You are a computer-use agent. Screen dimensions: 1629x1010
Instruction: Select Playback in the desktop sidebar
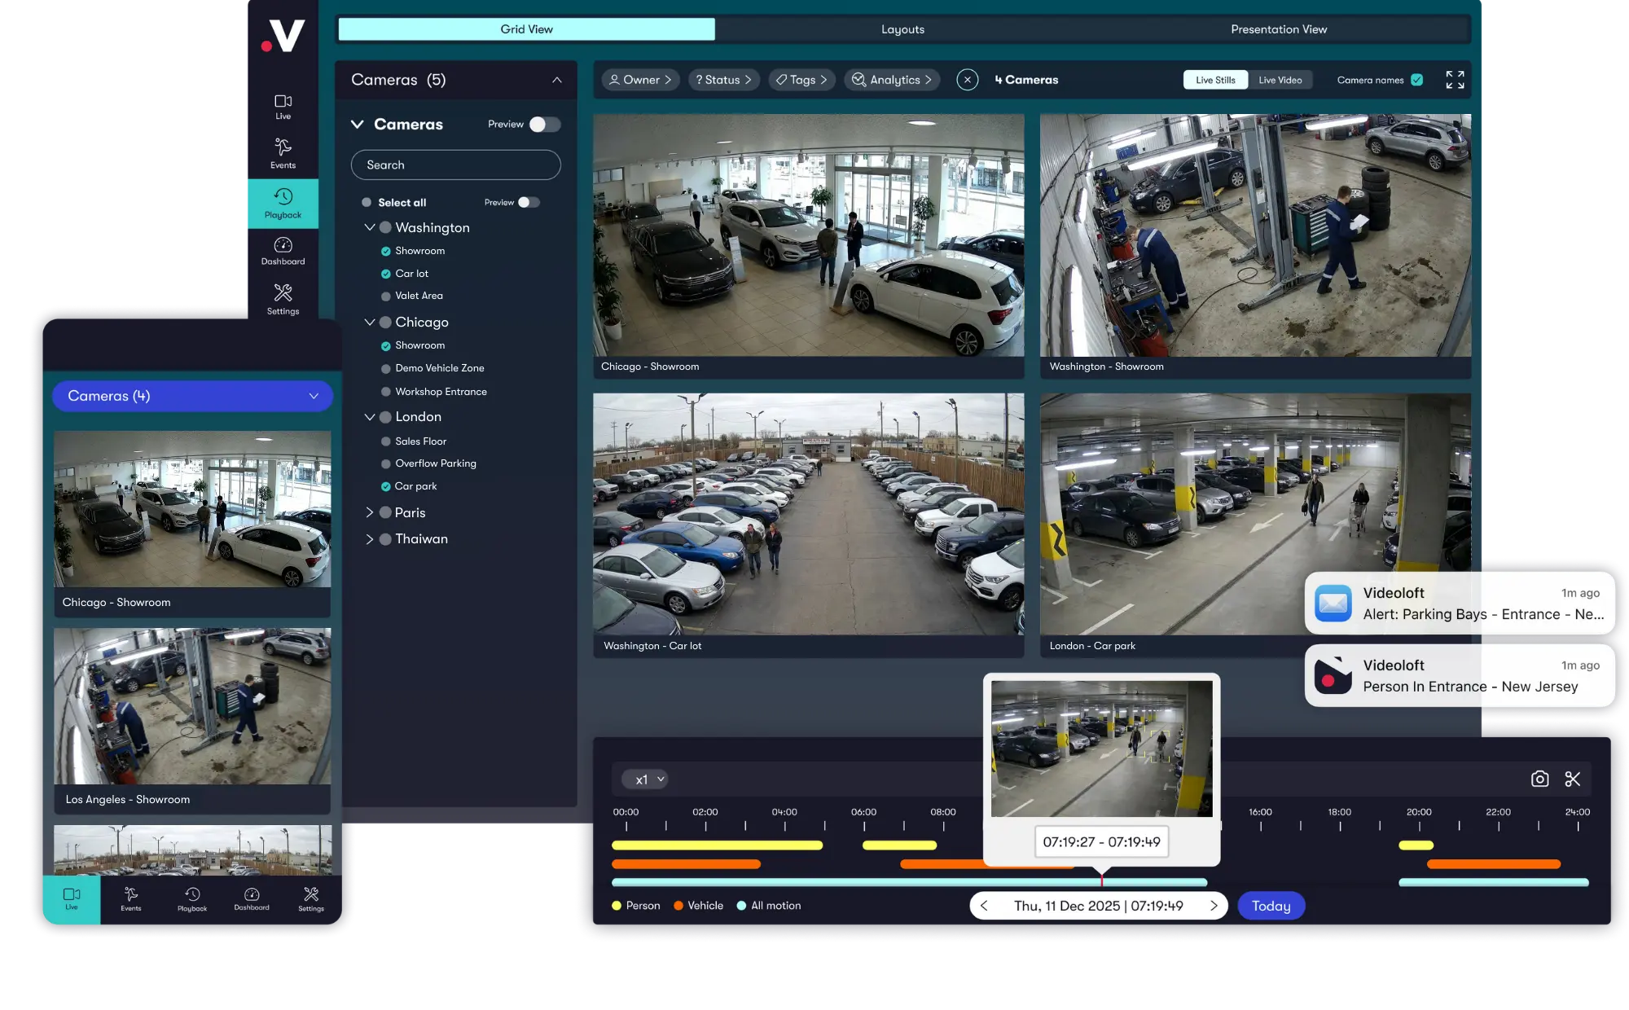(283, 204)
